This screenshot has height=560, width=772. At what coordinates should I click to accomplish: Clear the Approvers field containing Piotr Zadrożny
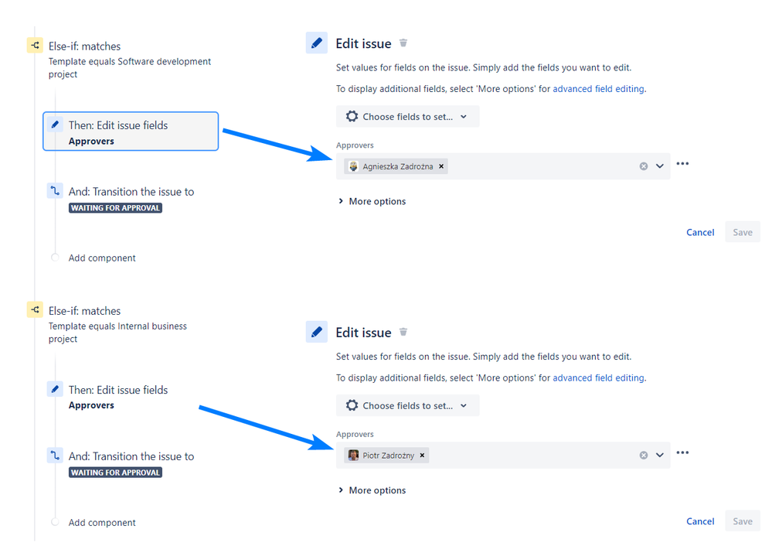[x=643, y=456]
